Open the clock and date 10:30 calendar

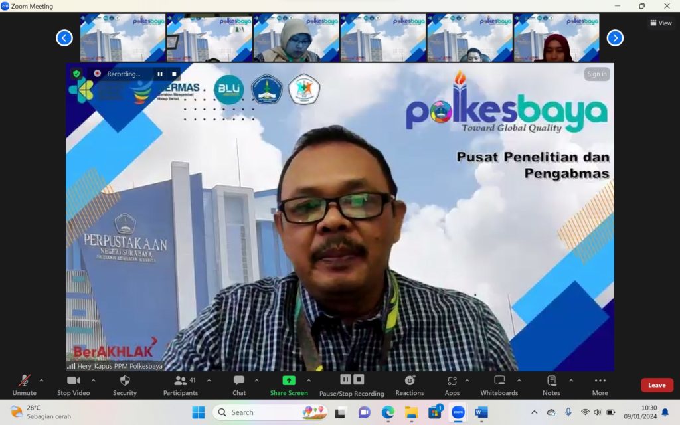click(640, 412)
